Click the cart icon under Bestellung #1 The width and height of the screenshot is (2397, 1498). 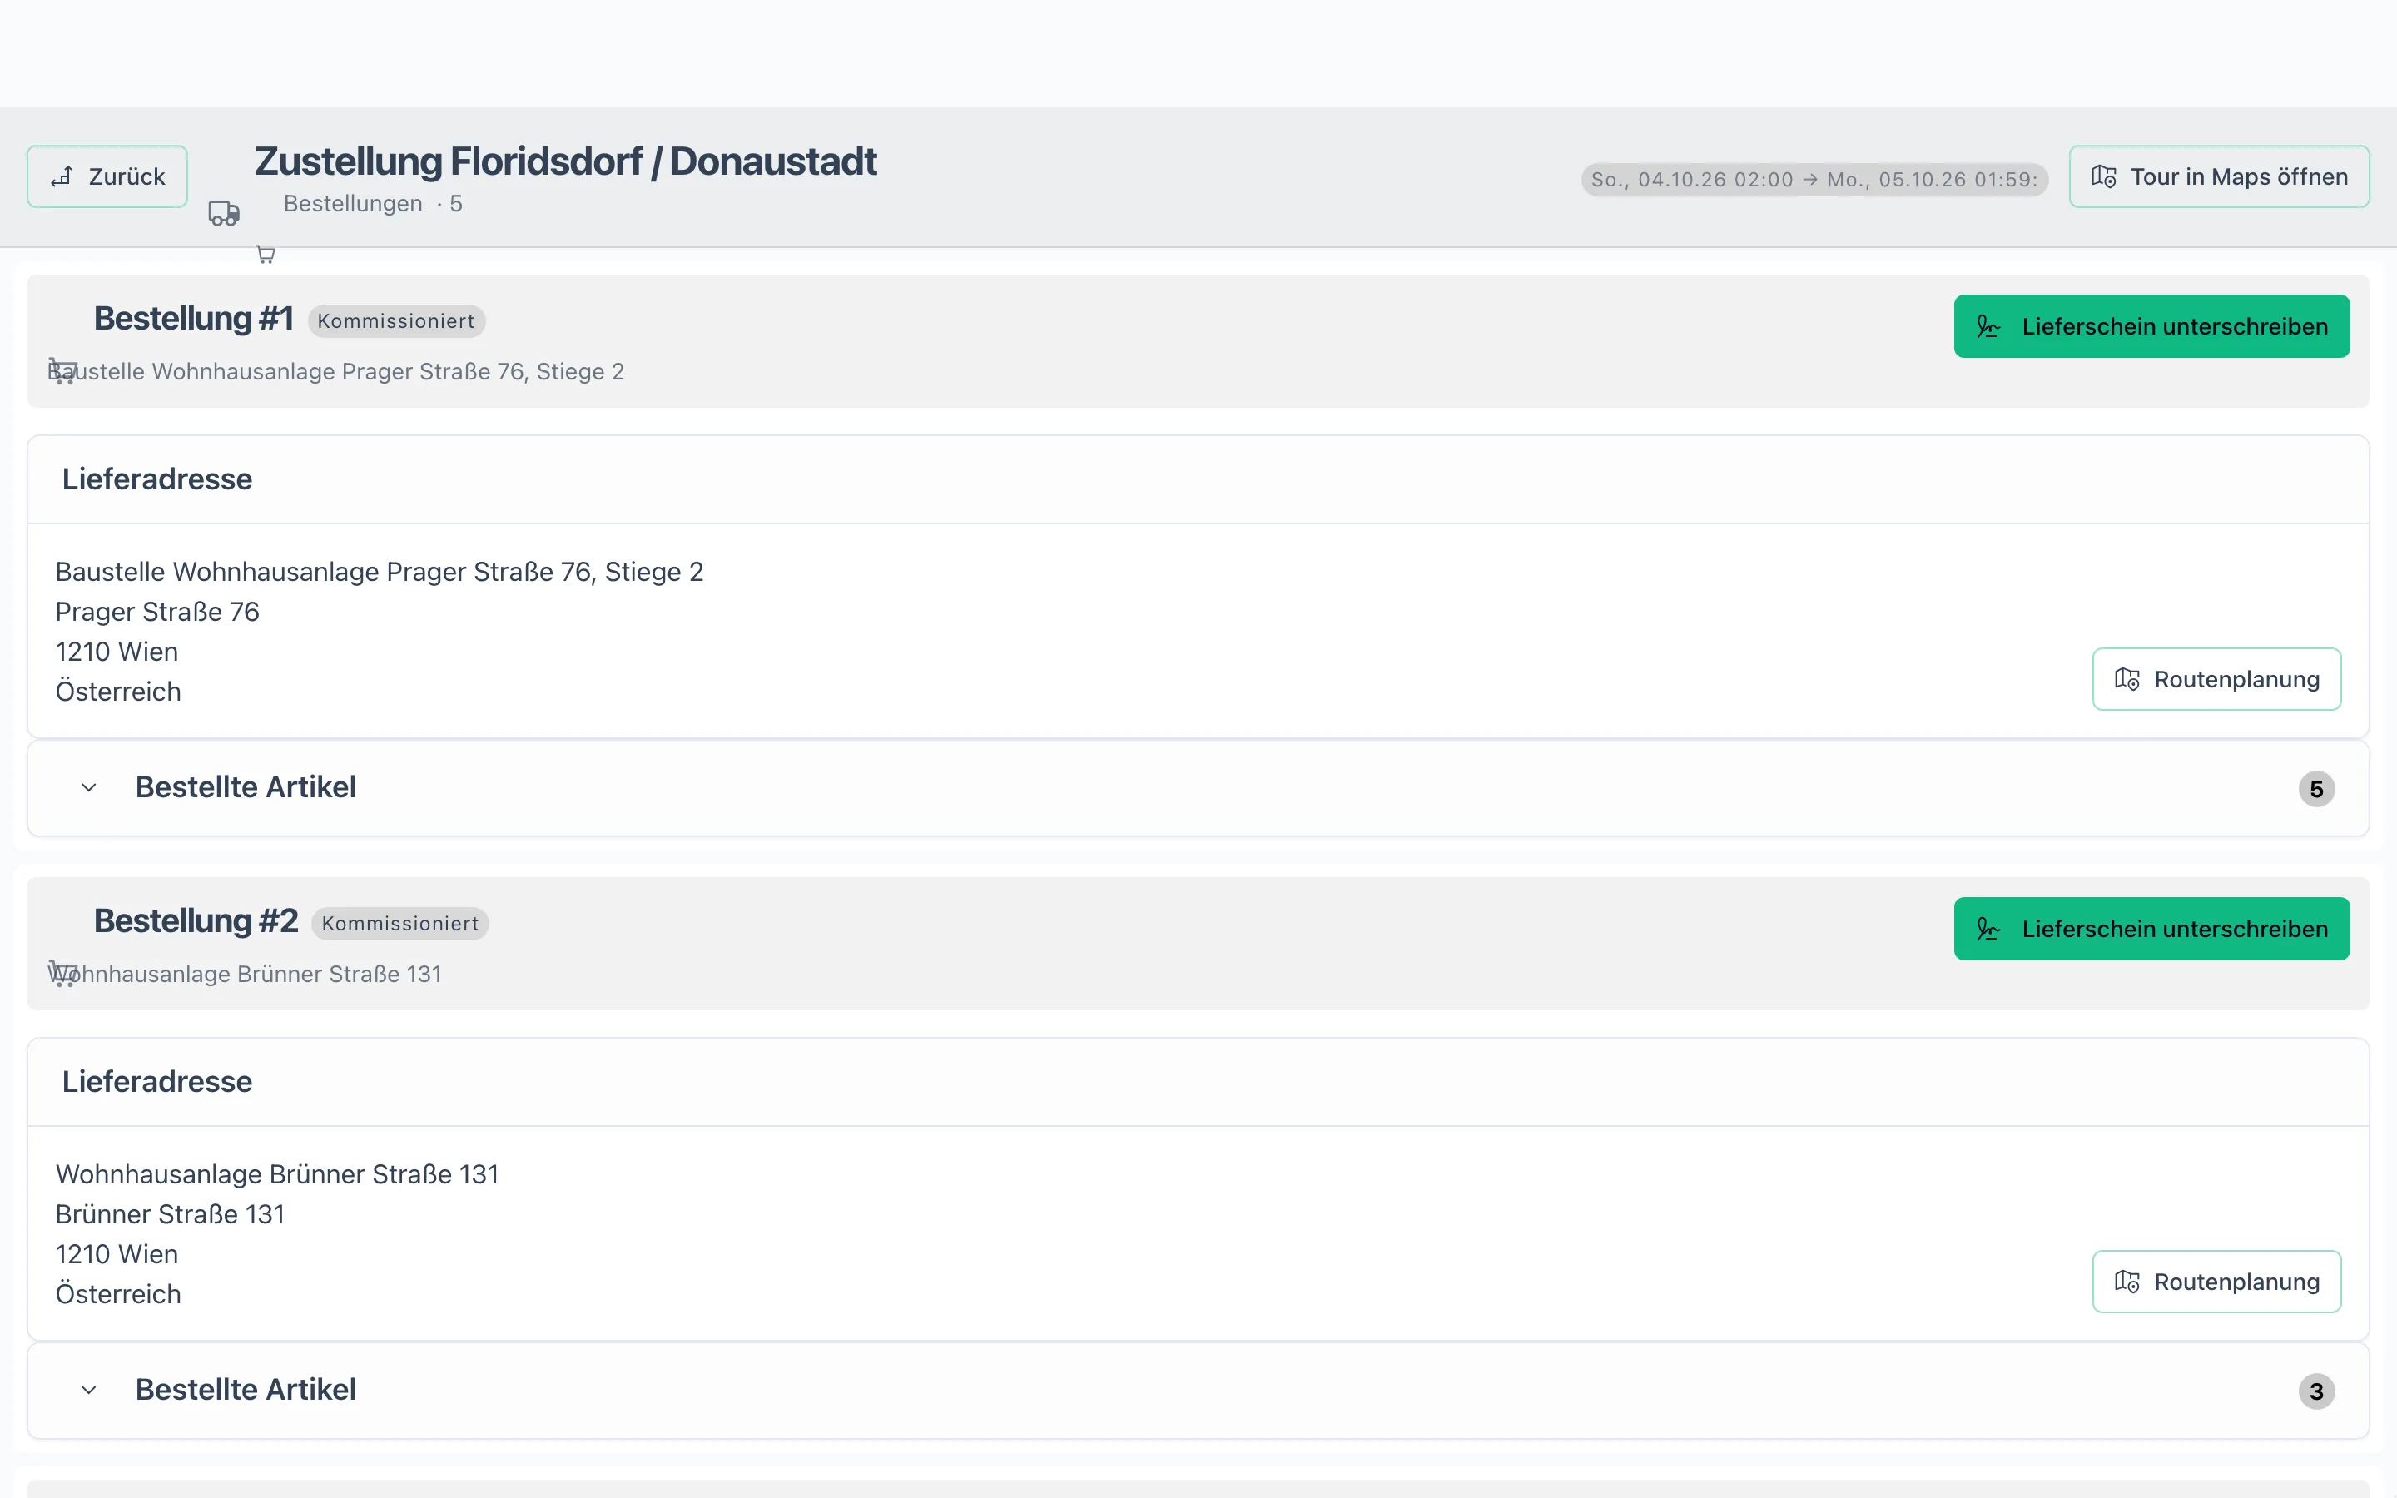[x=62, y=371]
